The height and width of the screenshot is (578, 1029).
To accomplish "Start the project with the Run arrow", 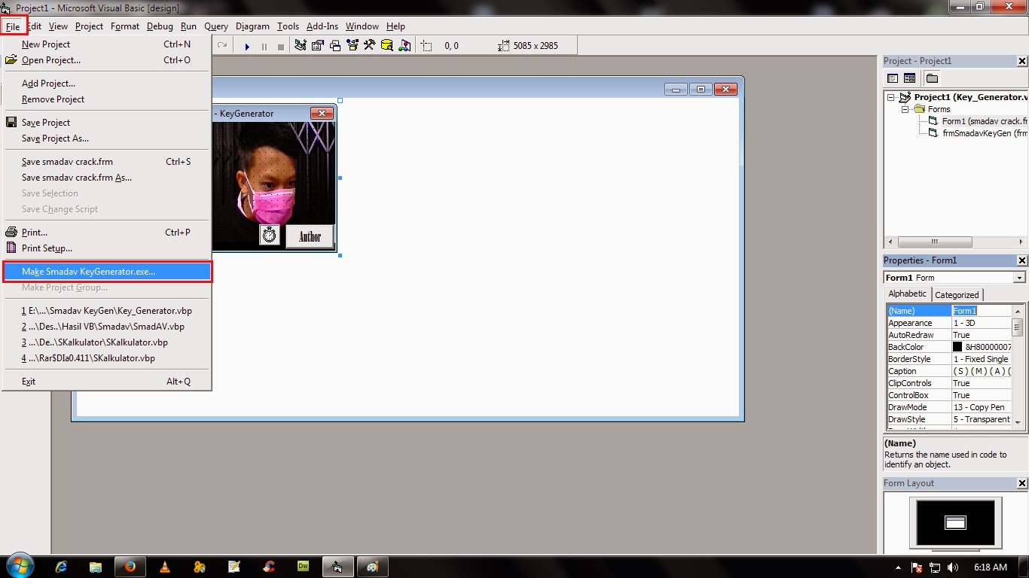I will tap(247, 46).
